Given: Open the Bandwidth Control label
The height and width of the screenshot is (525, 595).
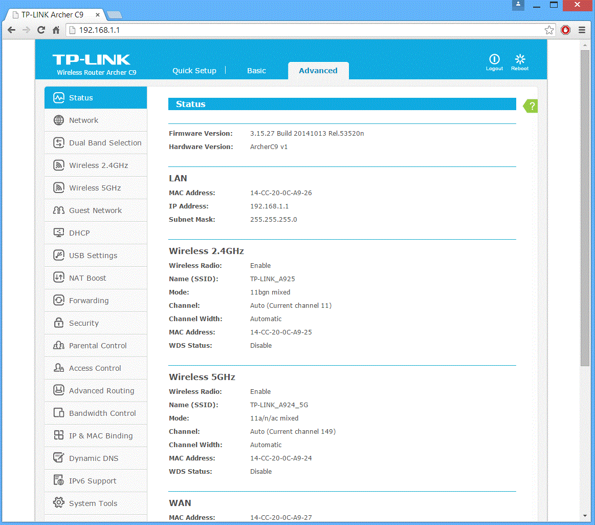Looking at the screenshot, I should (102, 413).
